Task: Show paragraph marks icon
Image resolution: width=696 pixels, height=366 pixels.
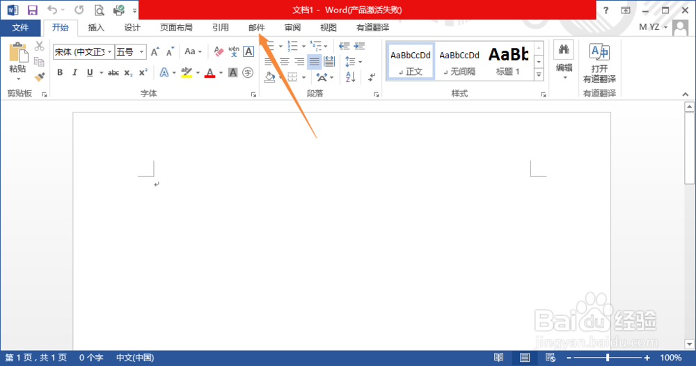Action: (x=371, y=77)
